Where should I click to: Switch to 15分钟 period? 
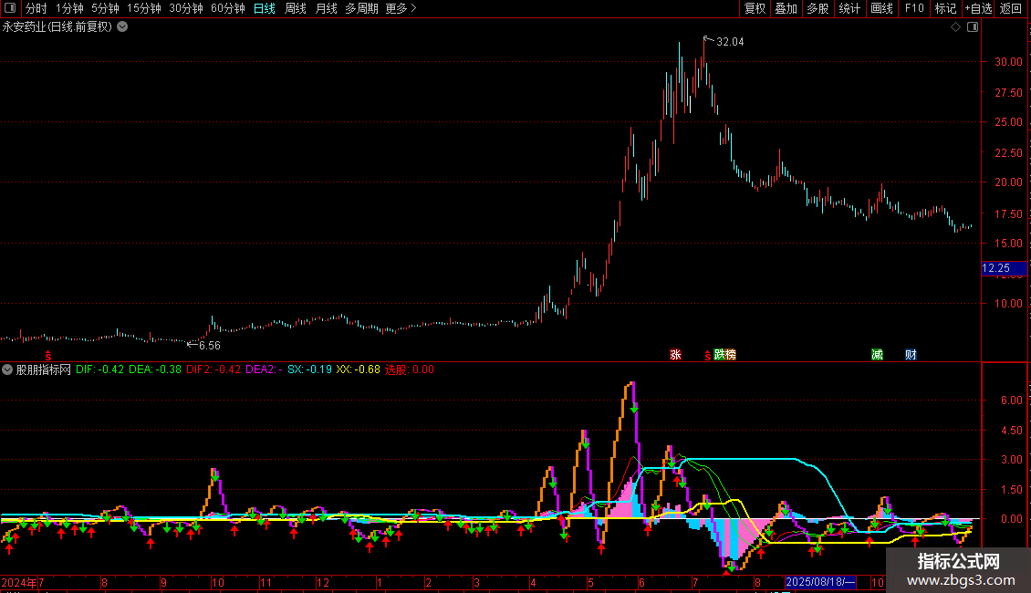click(x=144, y=8)
